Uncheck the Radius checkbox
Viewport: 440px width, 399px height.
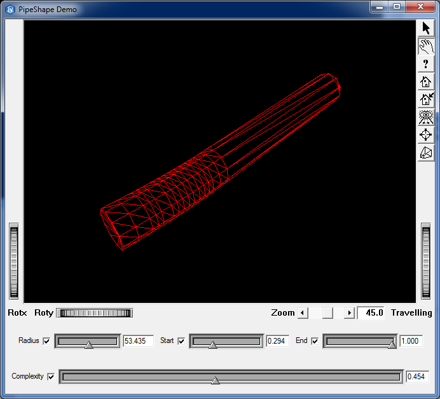(46, 341)
